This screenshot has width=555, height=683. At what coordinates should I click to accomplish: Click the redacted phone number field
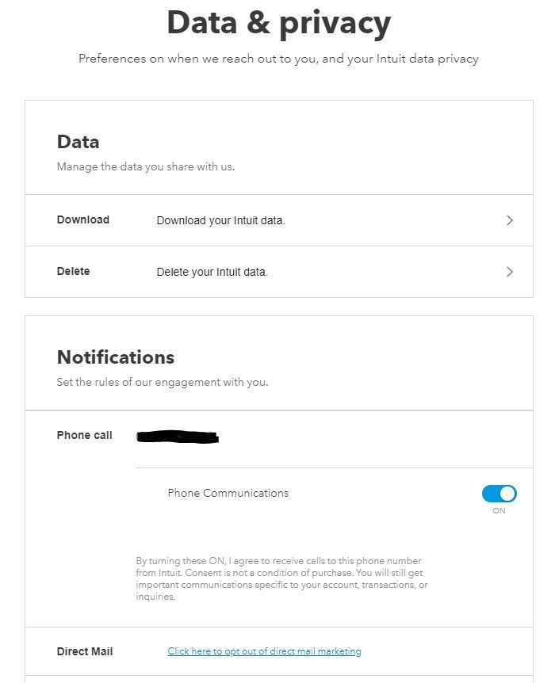coord(177,435)
